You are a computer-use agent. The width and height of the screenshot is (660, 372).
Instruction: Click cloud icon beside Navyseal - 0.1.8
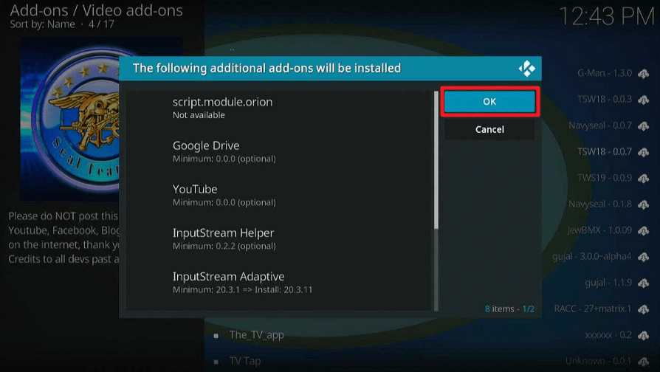pyautogui.click(x=643, y=204)
